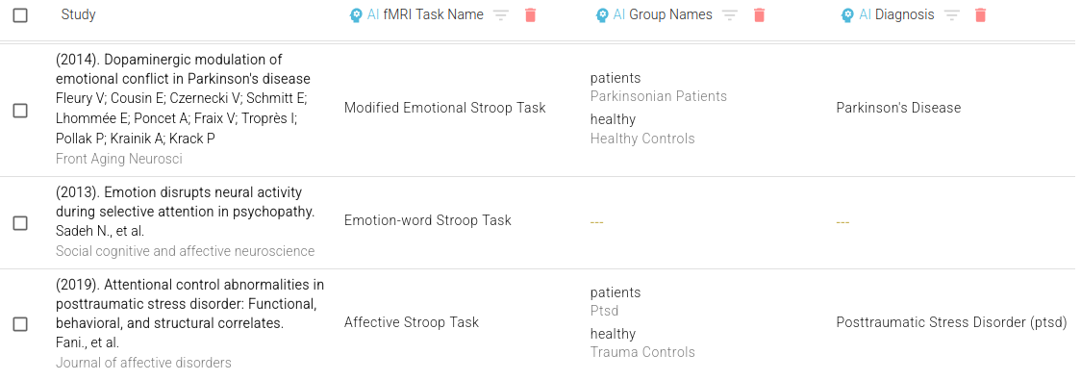Check the Parkinson's disease study row checkbox

(x=21, y=111)
